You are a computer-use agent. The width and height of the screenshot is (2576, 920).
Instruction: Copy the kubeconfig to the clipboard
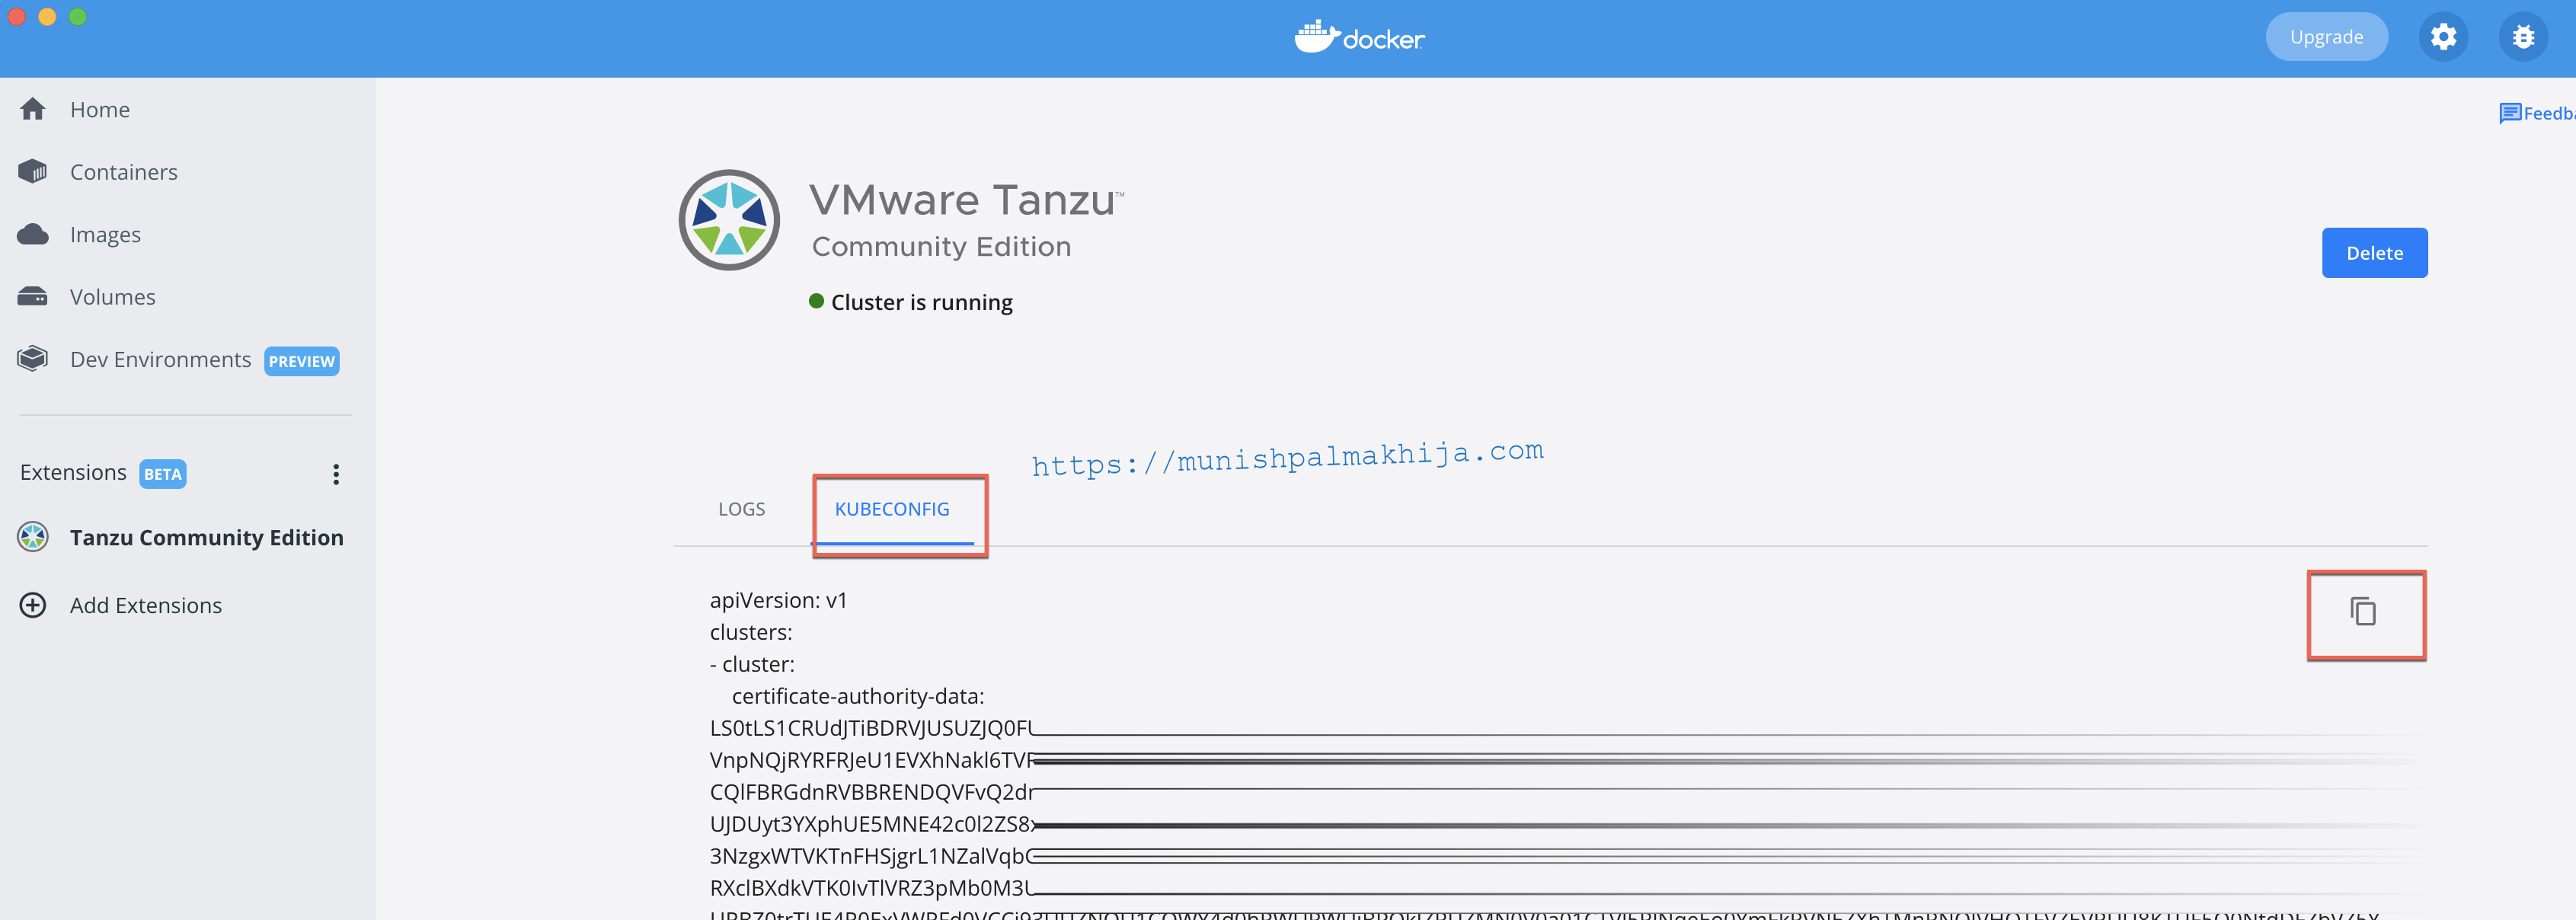coord(2363,611)
